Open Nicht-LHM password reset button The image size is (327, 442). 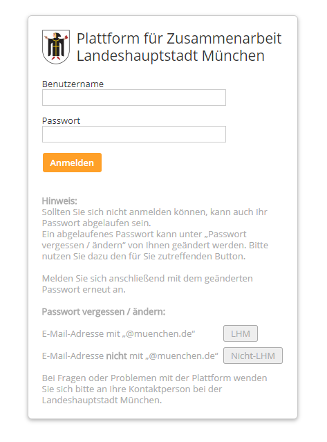tap(253, 356)
